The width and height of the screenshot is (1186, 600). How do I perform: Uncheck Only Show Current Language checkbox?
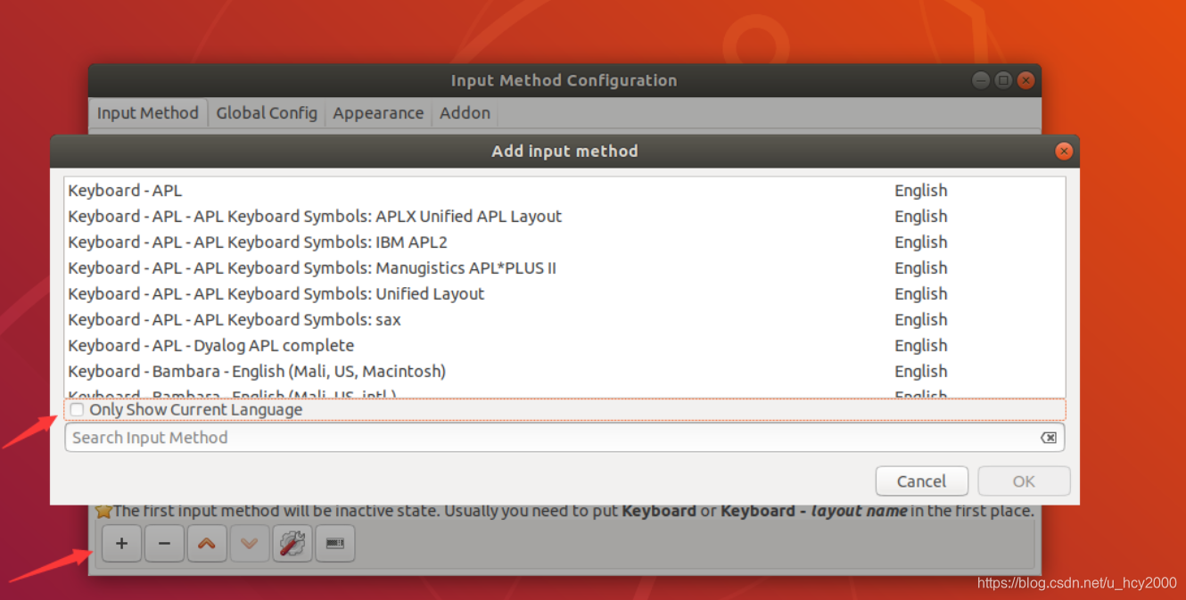78,410
